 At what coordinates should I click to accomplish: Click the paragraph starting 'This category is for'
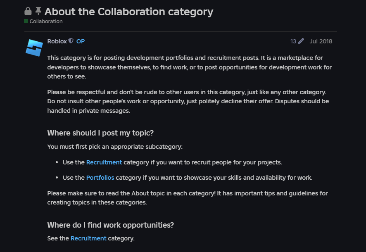click(189, 67)
